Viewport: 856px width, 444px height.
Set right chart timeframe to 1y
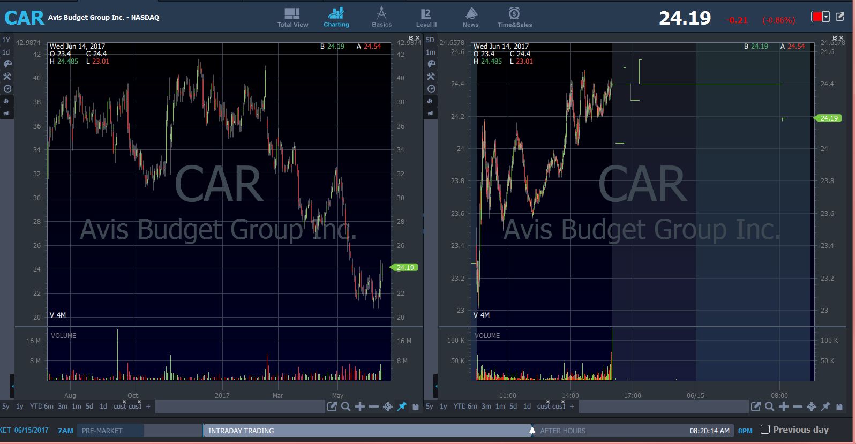click(x=444, y=407)
